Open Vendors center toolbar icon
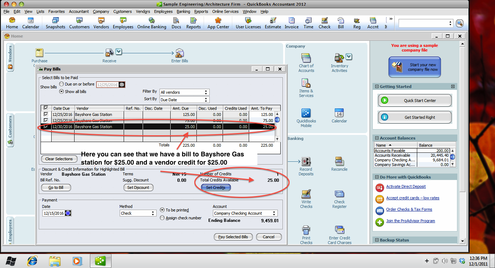The image size is (495, 268). point(101,23)
